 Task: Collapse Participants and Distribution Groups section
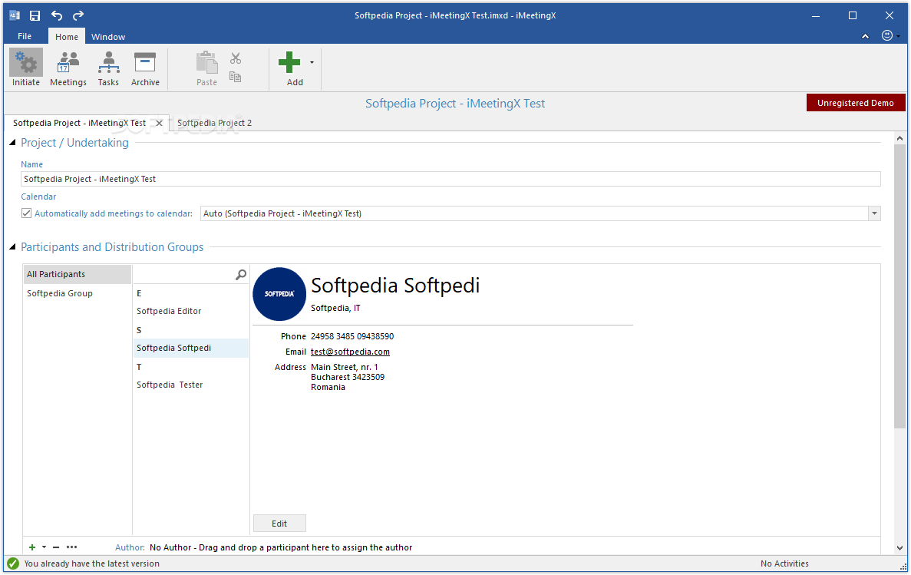[12, 247]
